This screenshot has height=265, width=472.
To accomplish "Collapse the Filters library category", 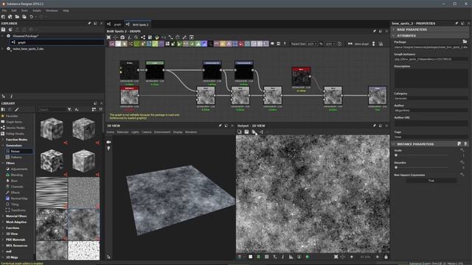I will tap(3, 163).
